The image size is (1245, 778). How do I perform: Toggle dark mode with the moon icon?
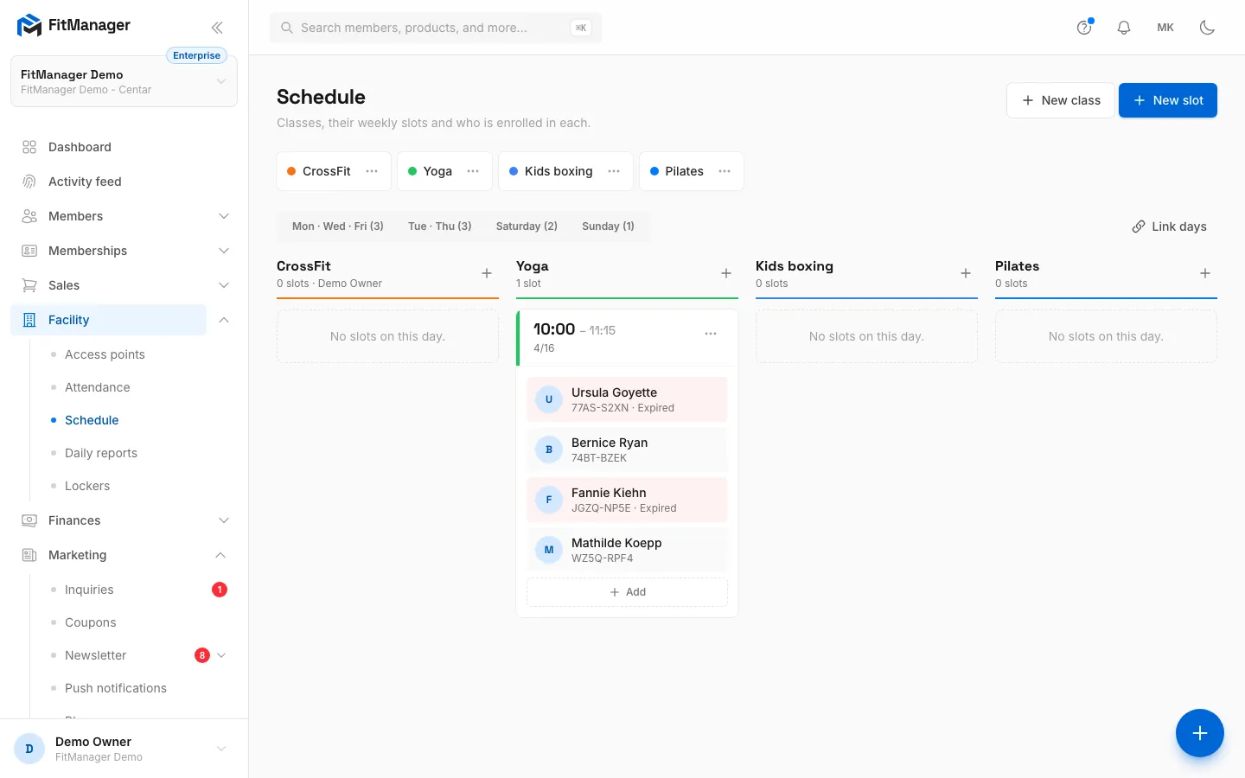click(x=1207, y=28)
